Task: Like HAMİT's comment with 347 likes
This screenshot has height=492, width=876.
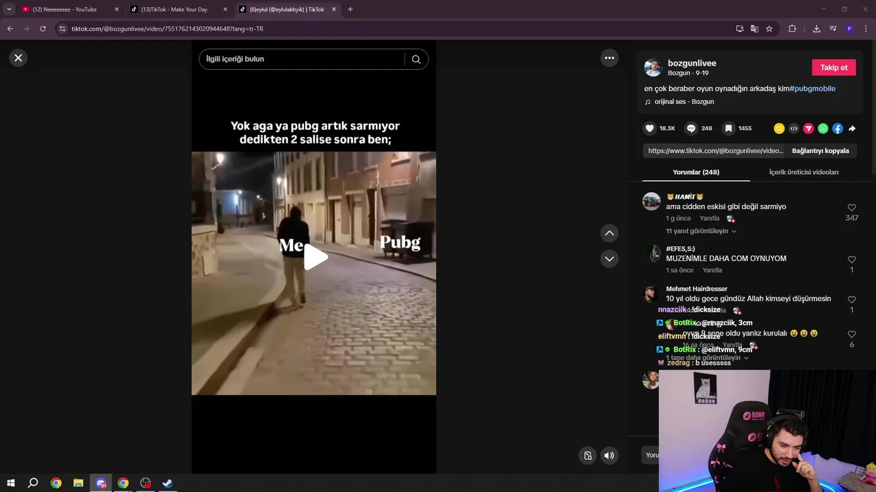Action: 851,208
